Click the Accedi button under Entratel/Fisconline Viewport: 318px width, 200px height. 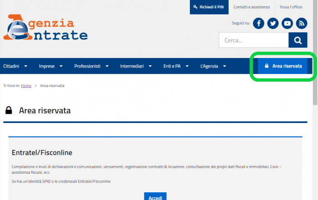pyautogui.click(x=155, y=197)
